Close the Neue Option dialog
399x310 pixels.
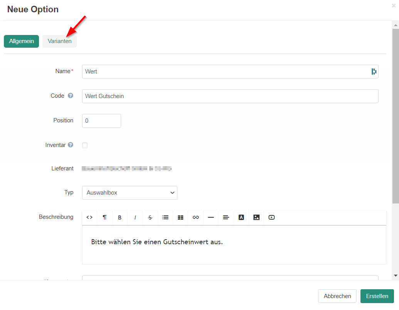[x=394, y=6]
